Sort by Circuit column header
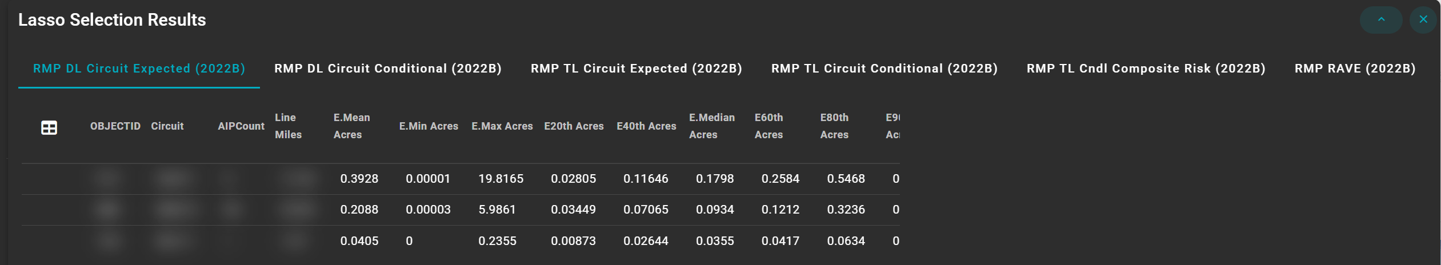Screen dimensions: 1441x265 pyautogui.click(x=167, y=126)
